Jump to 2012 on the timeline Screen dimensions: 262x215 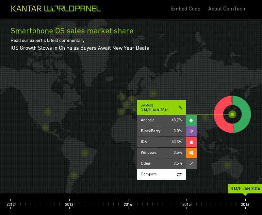10,204
